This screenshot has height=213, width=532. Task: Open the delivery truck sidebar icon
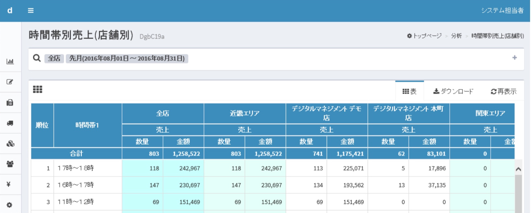pyautogui.click(x=10, y=123)
